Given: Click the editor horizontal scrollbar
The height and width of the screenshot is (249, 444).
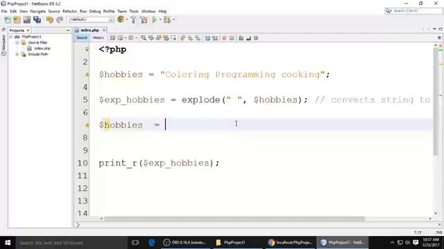Looking at the screenshot, I should point(234,219).
